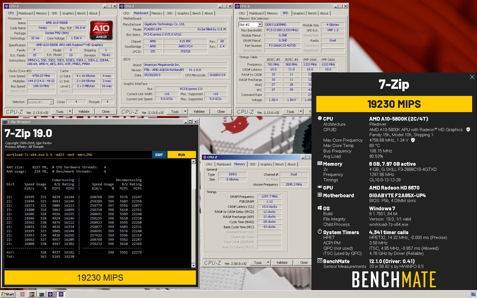Viewport: 477px width, 298px height.
Task: Click the BIOS version F5b - AMD AGESA RichlandPI
Action: (x=185, y=70)
